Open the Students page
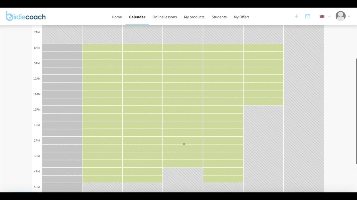This screenshot has height=200, width=357. coord(219,17)
